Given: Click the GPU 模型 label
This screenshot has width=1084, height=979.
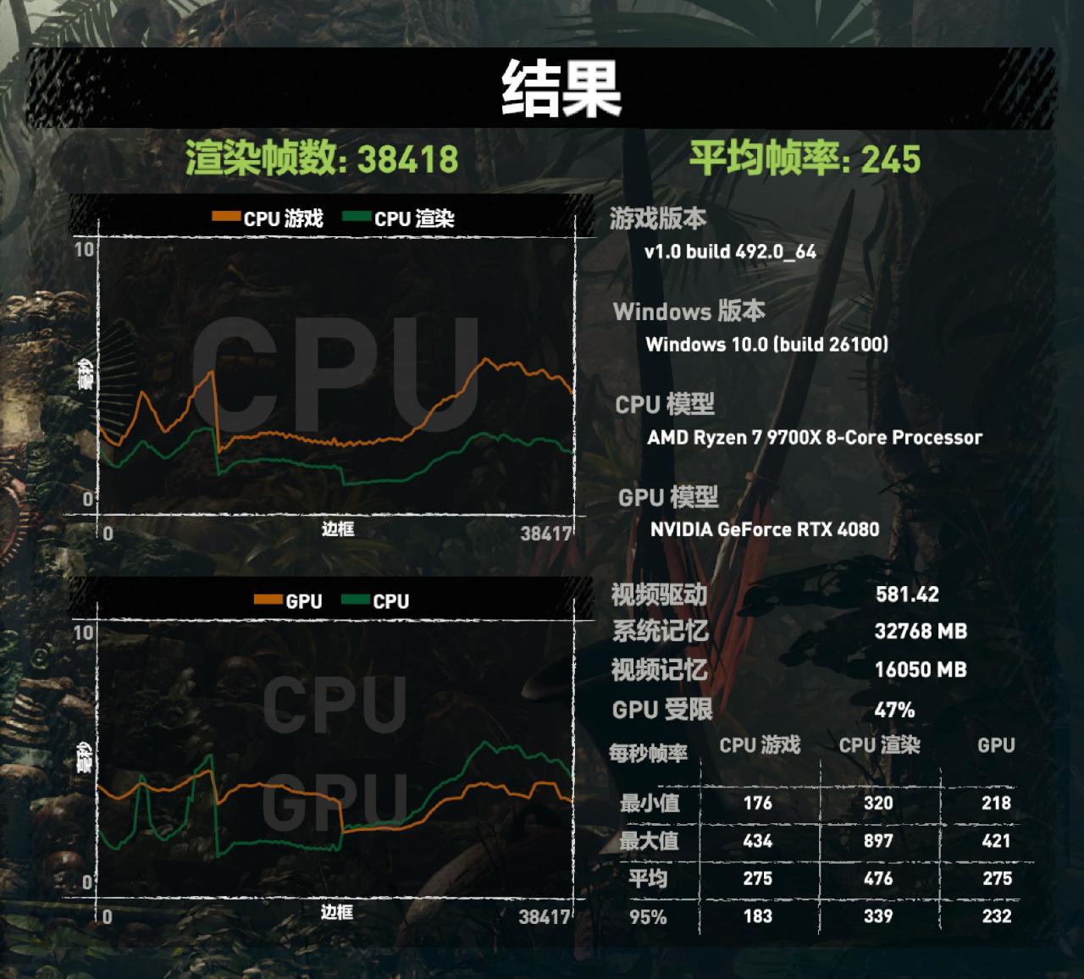Looking at the screenshot, I should coord(668,497).
